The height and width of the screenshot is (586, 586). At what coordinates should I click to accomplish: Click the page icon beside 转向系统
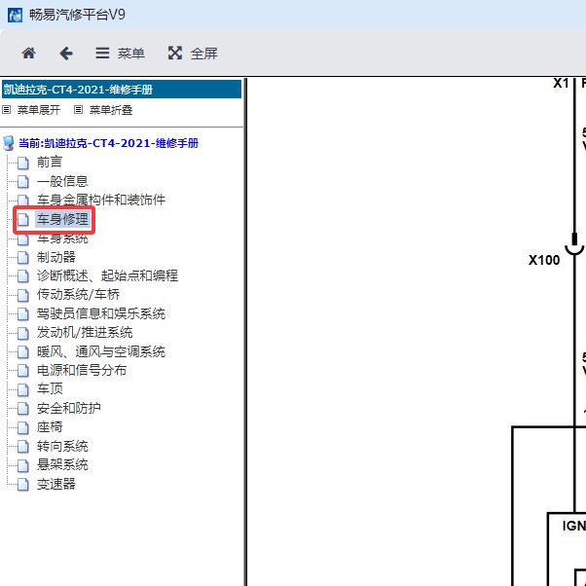point(23,447)
